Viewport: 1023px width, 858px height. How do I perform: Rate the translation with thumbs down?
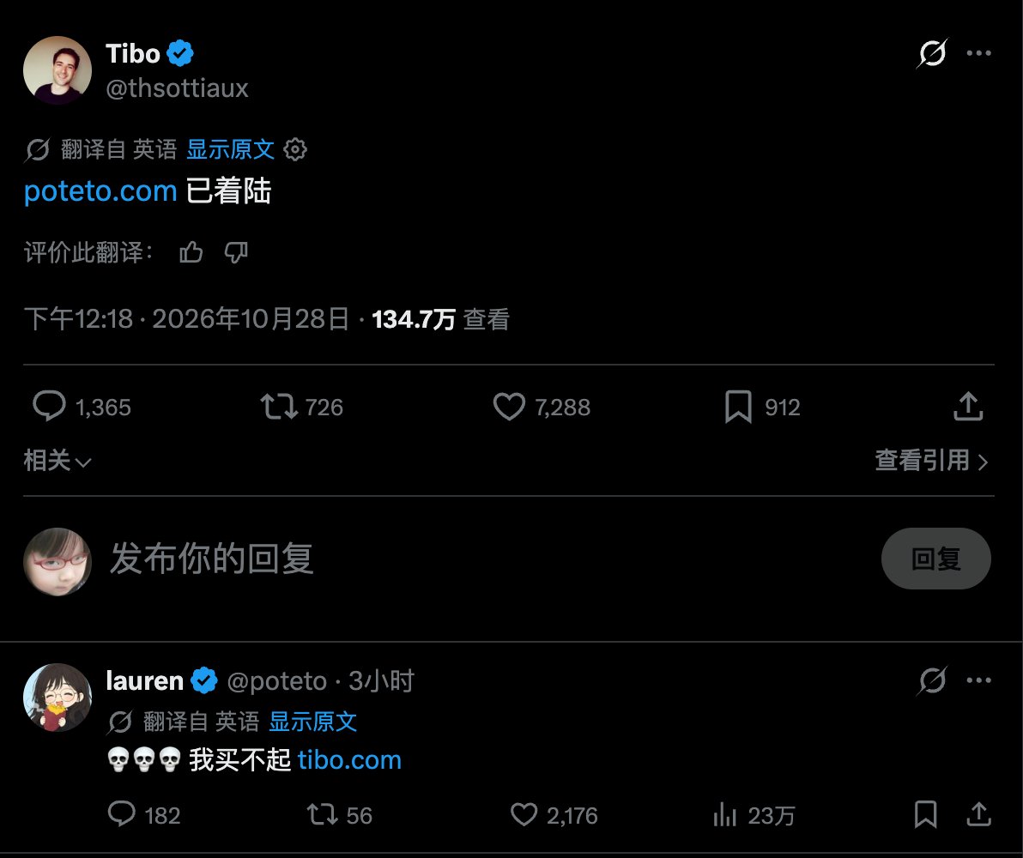pyautogui.click(x=236, y=252)
